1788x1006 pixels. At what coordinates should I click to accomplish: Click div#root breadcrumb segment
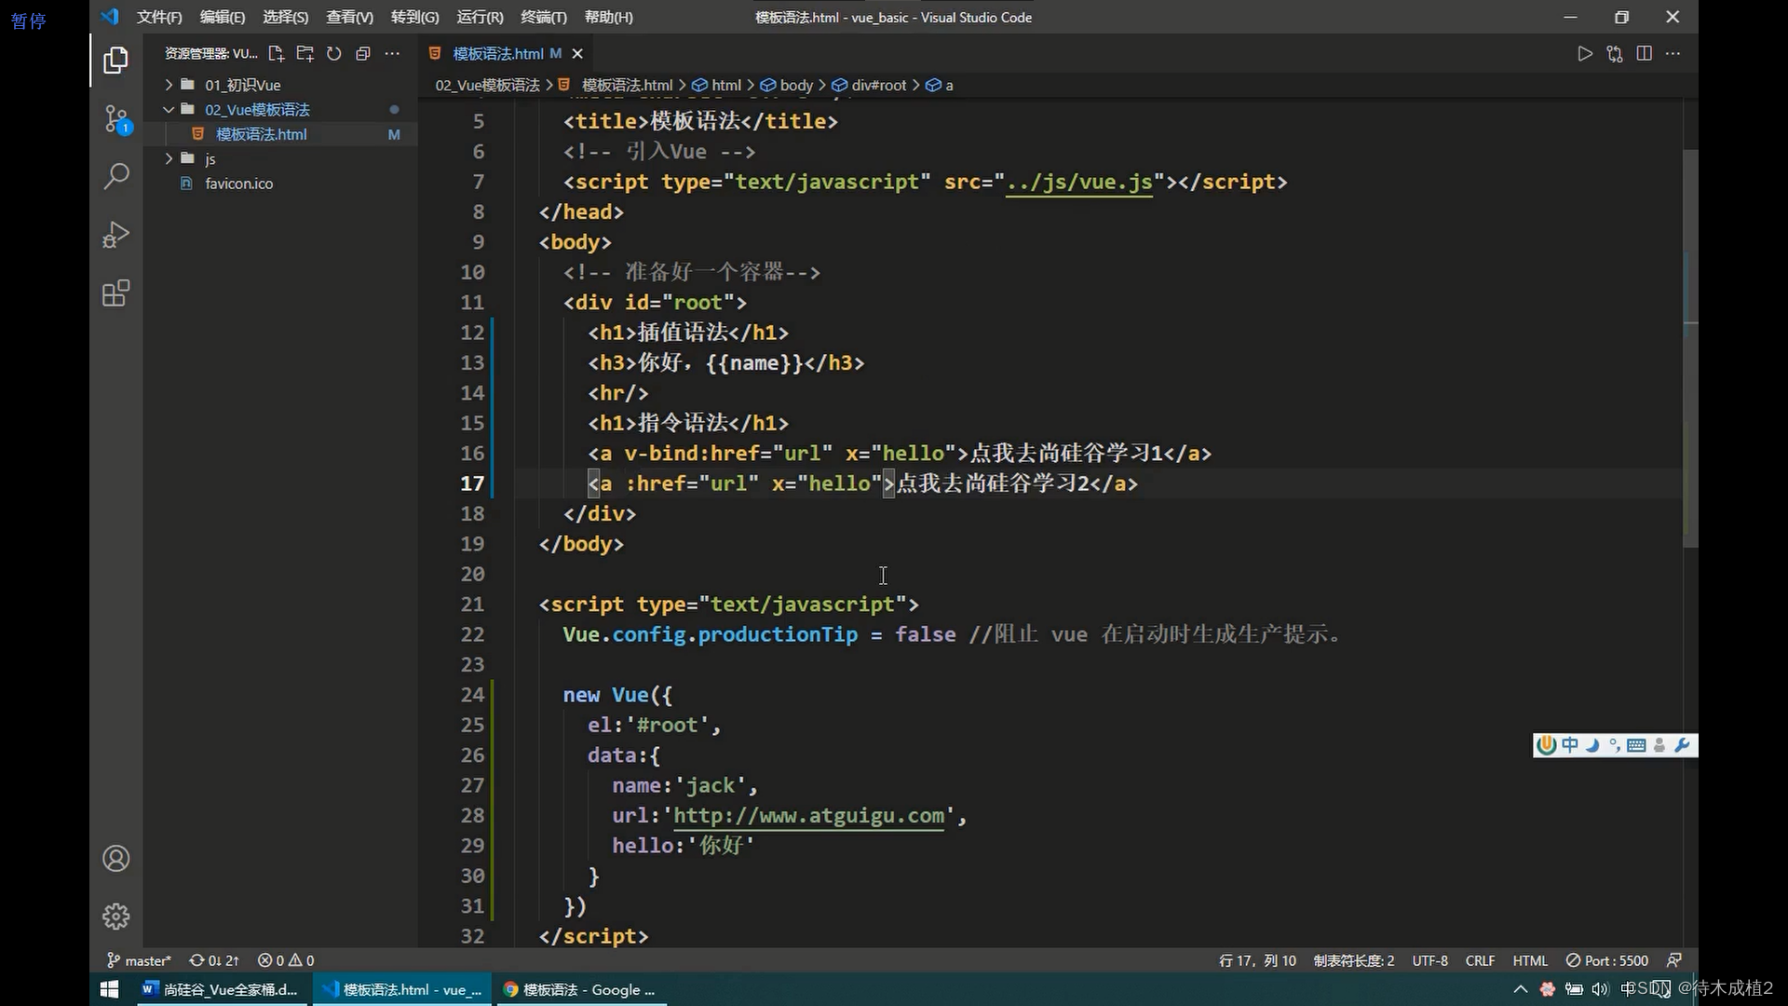(x=869, y=85)
